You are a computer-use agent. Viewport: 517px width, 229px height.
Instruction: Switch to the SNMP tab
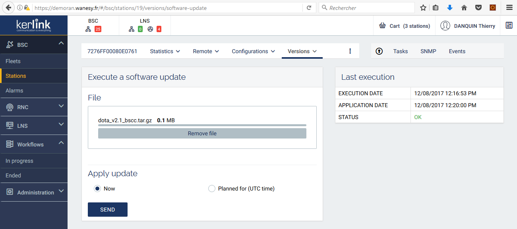click(428, 51)
